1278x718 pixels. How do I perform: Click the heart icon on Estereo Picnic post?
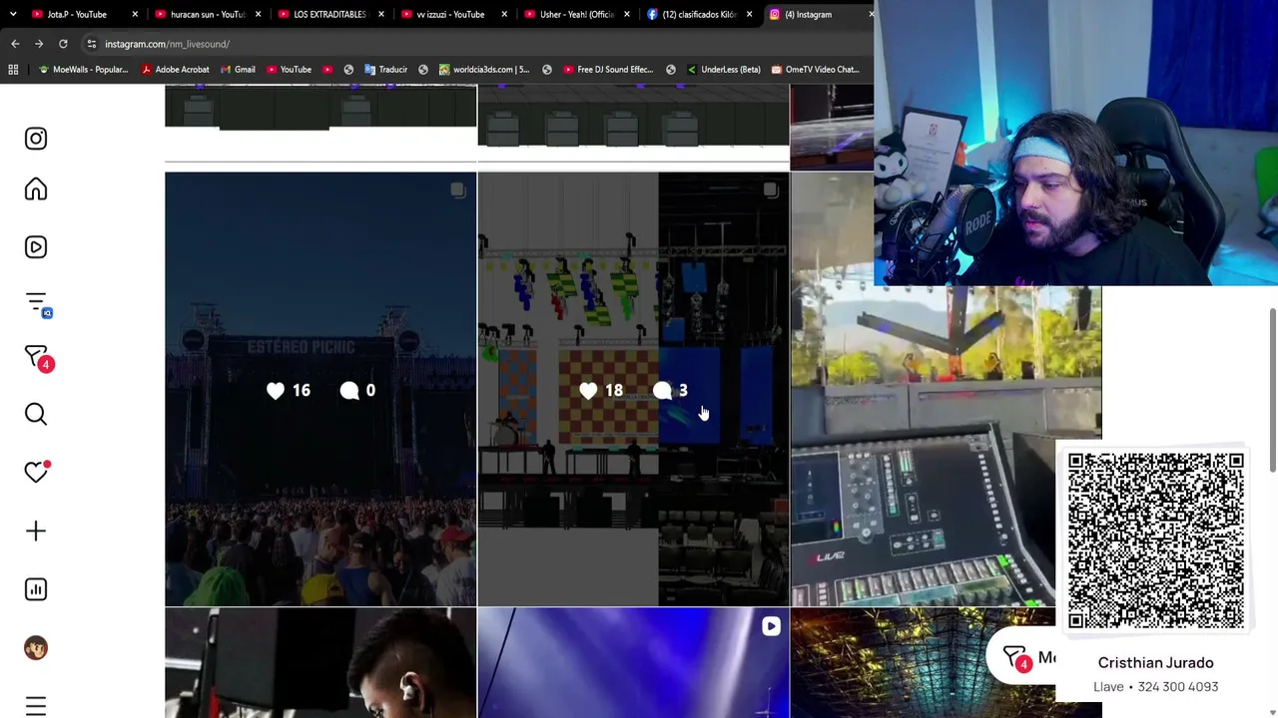pos(276,391)
